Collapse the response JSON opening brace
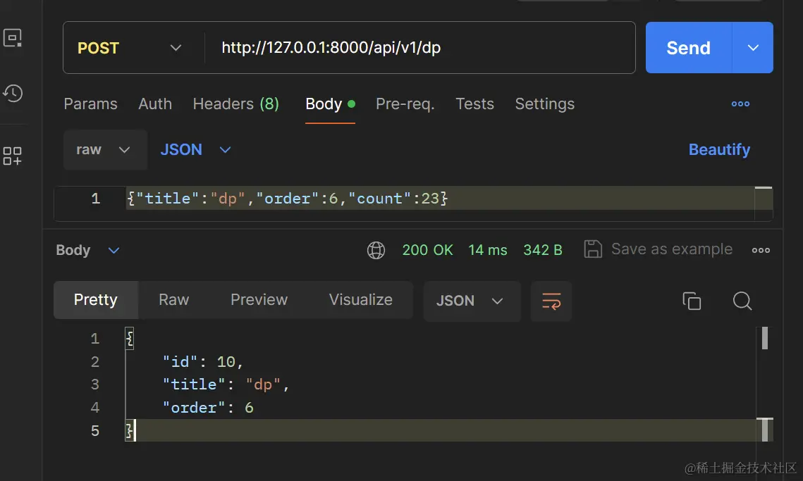Viewport: 803px width, 481px height. [x=130, y=338]
